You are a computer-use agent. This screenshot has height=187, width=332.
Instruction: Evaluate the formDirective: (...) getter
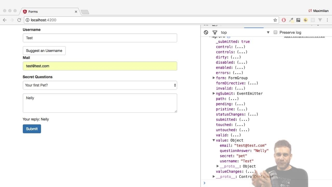253,83
